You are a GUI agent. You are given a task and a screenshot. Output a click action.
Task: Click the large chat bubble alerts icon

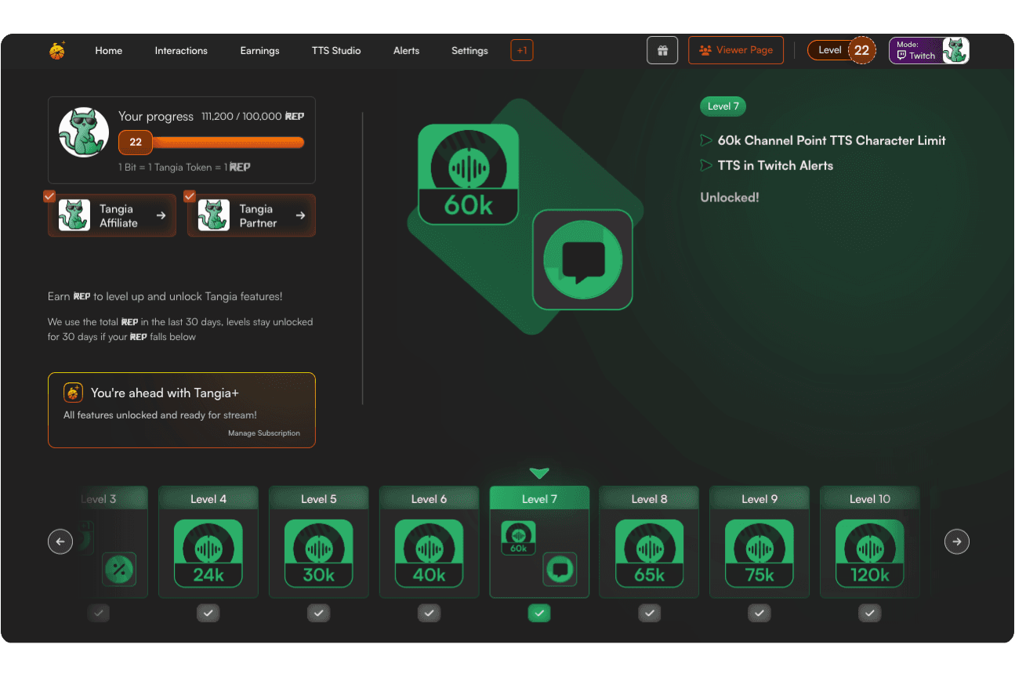click(x=582, y=259)
